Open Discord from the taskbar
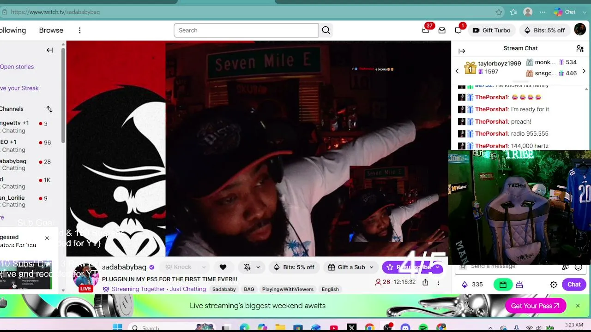This screenshot has width=591, height=332. pyautogui.click(x=405, y=327)
